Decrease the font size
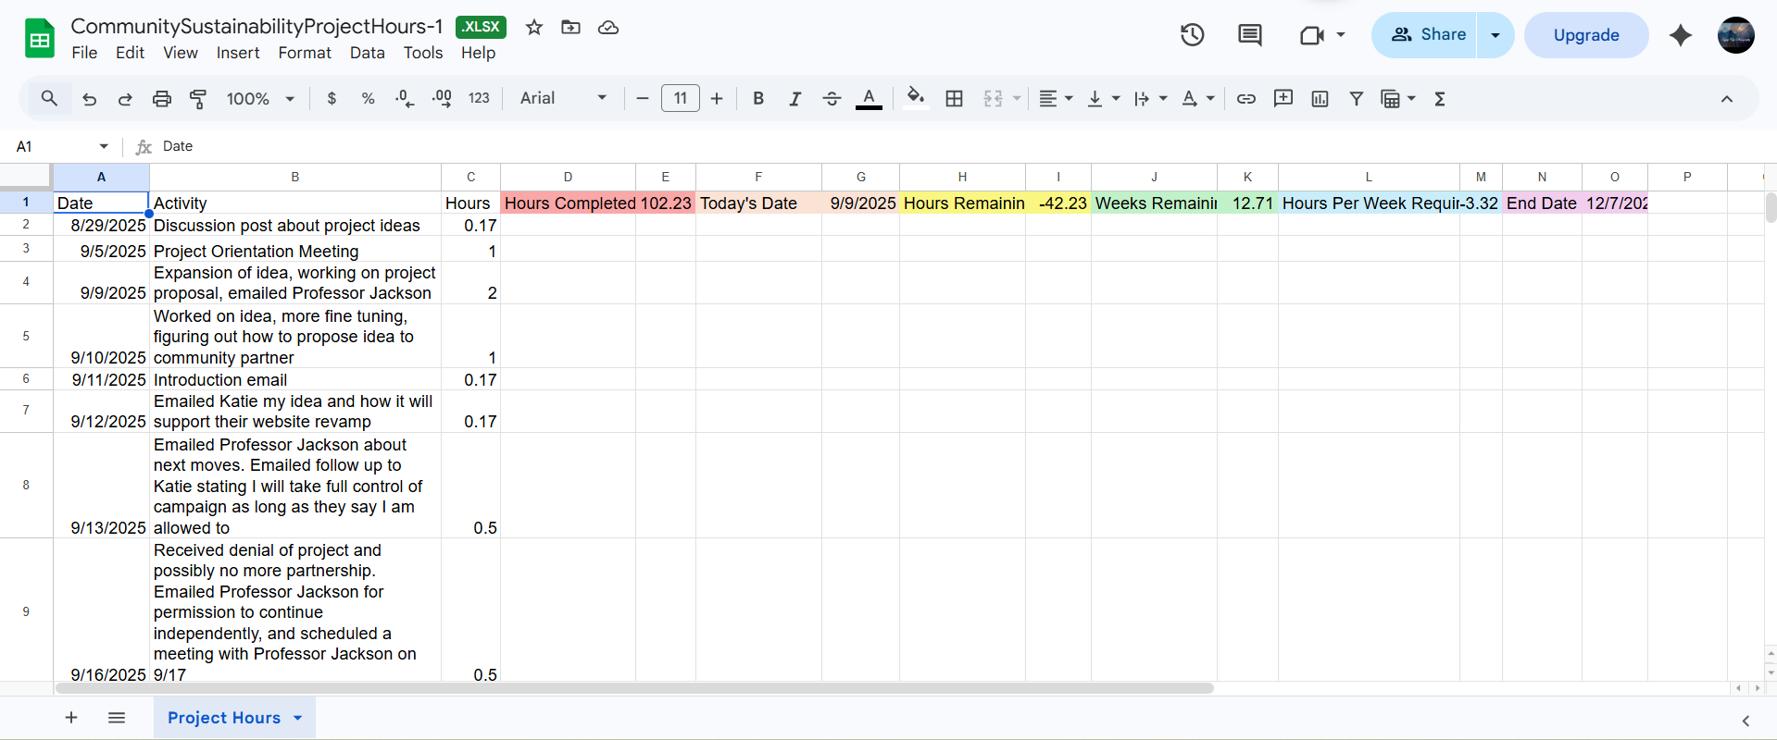This screenshot has height=740, width=1777. 642,99
